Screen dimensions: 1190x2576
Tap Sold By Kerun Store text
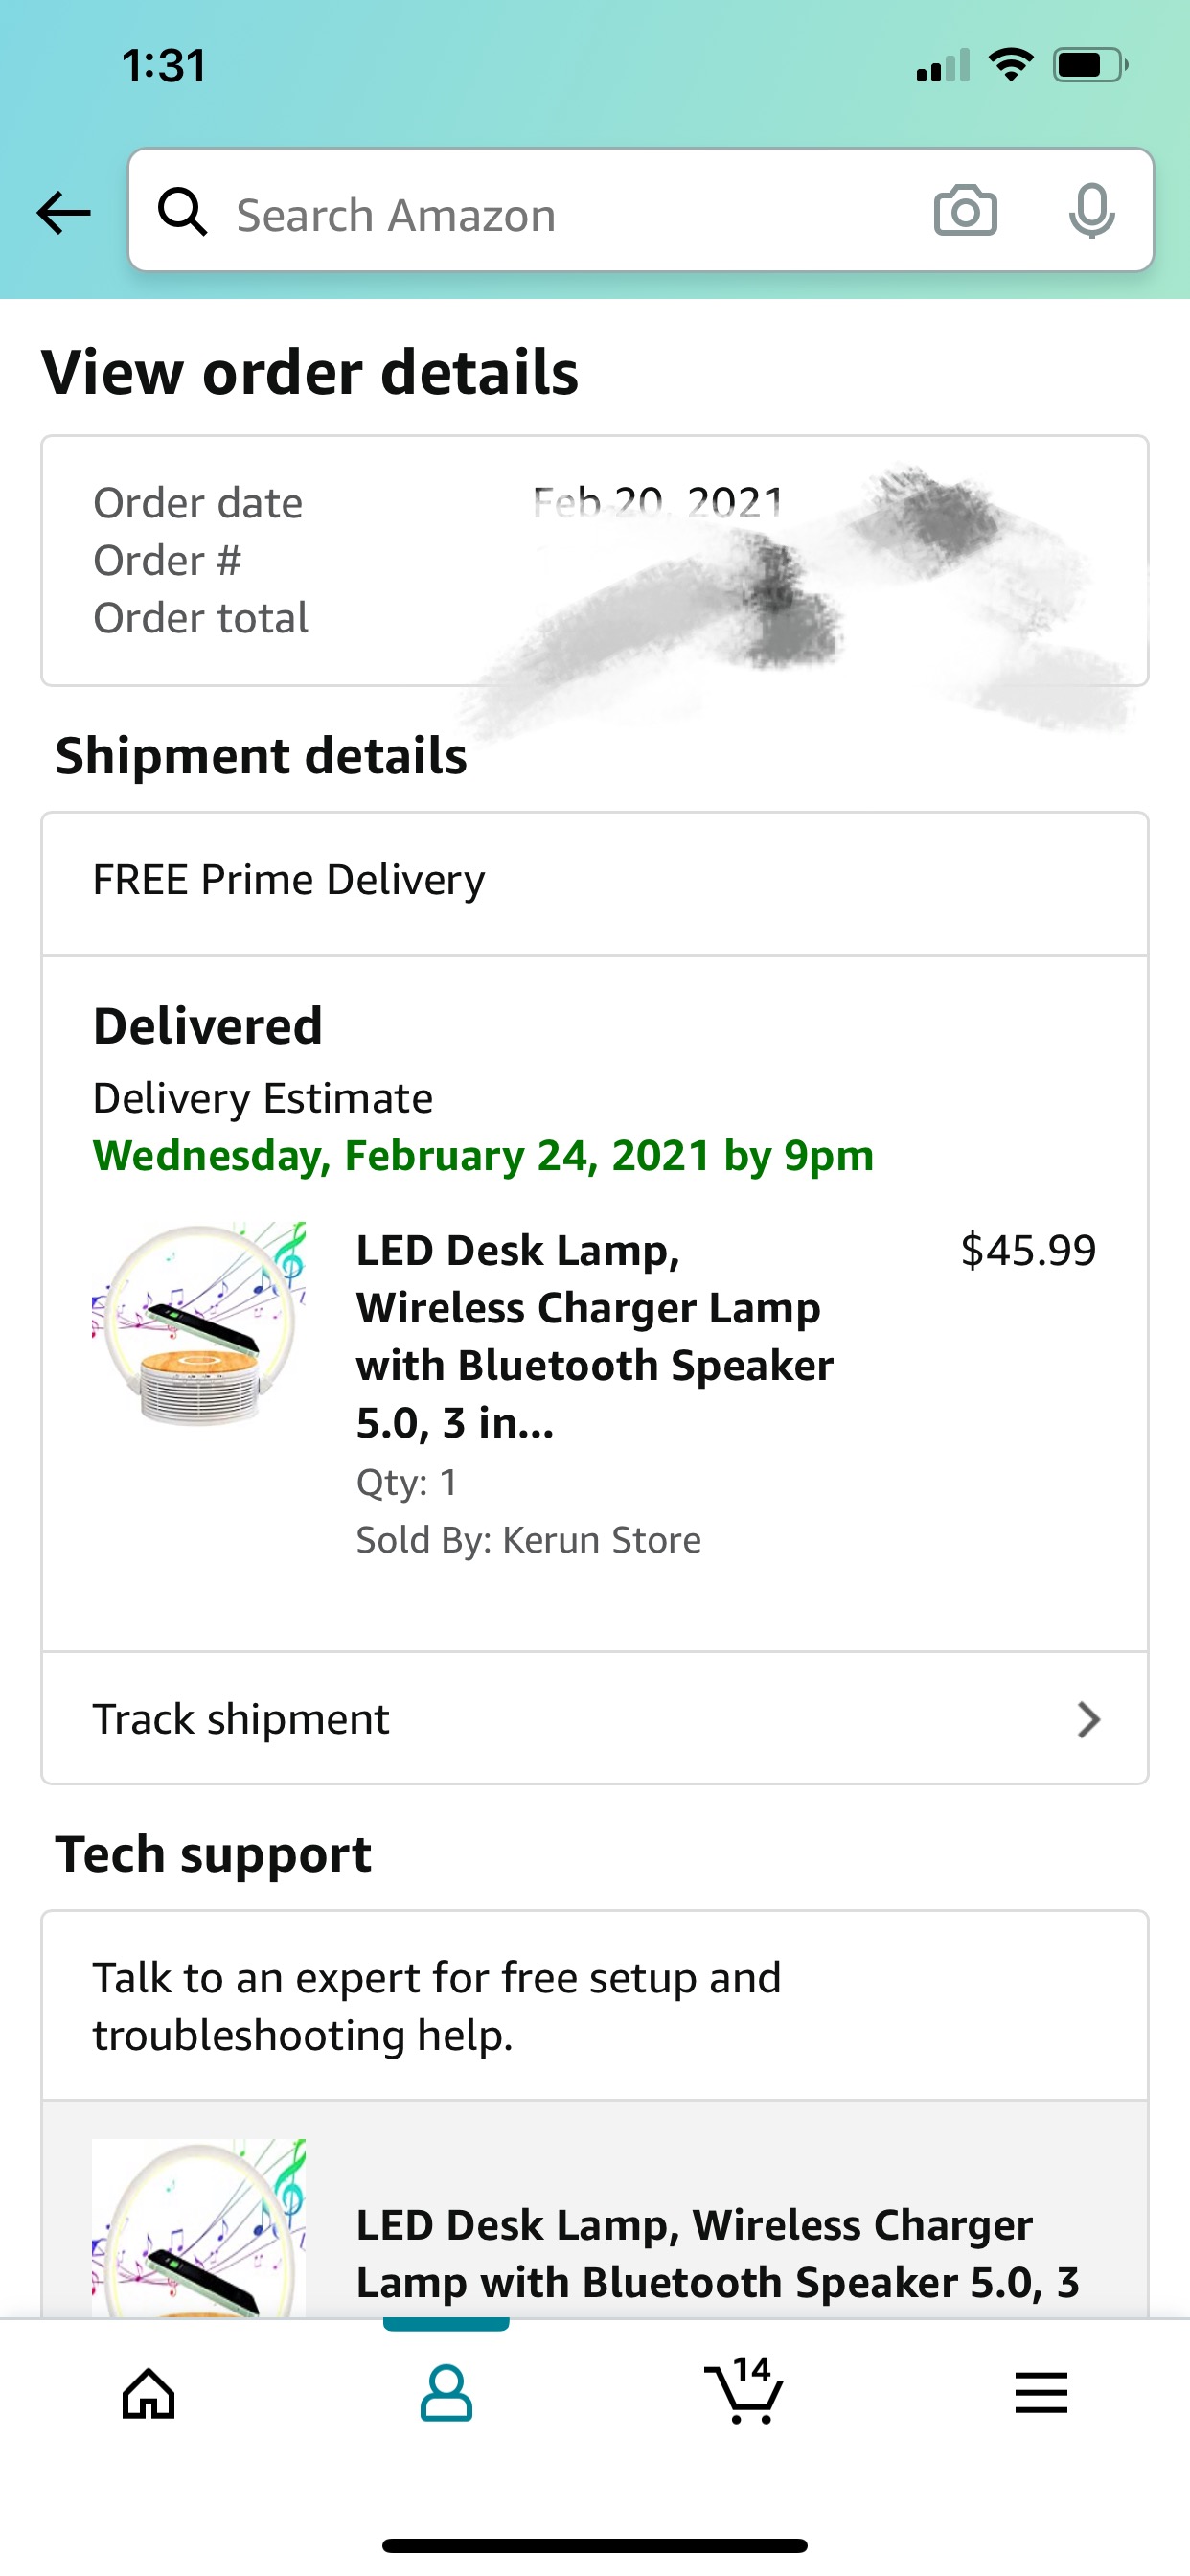click(x=528, y=1540)
